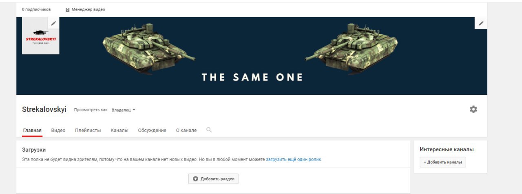
Task: Open the Плейлисты tab
Action: [x=88, y=130]
